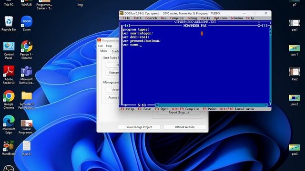This screenshot has height=171, width=305.
Task: Click the 'var deci:real;' code line
Action: point(136,37)
